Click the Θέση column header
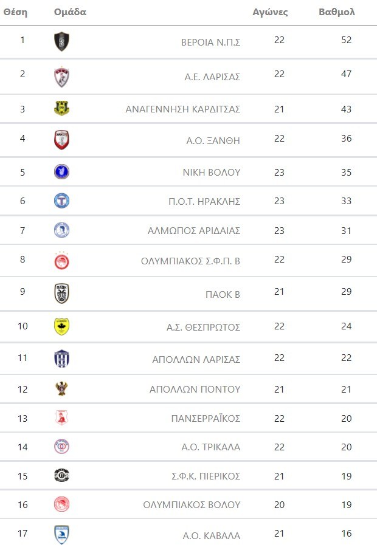Image resolution: width=377 pixels, height=550 pixels. [x=15, y=12]
